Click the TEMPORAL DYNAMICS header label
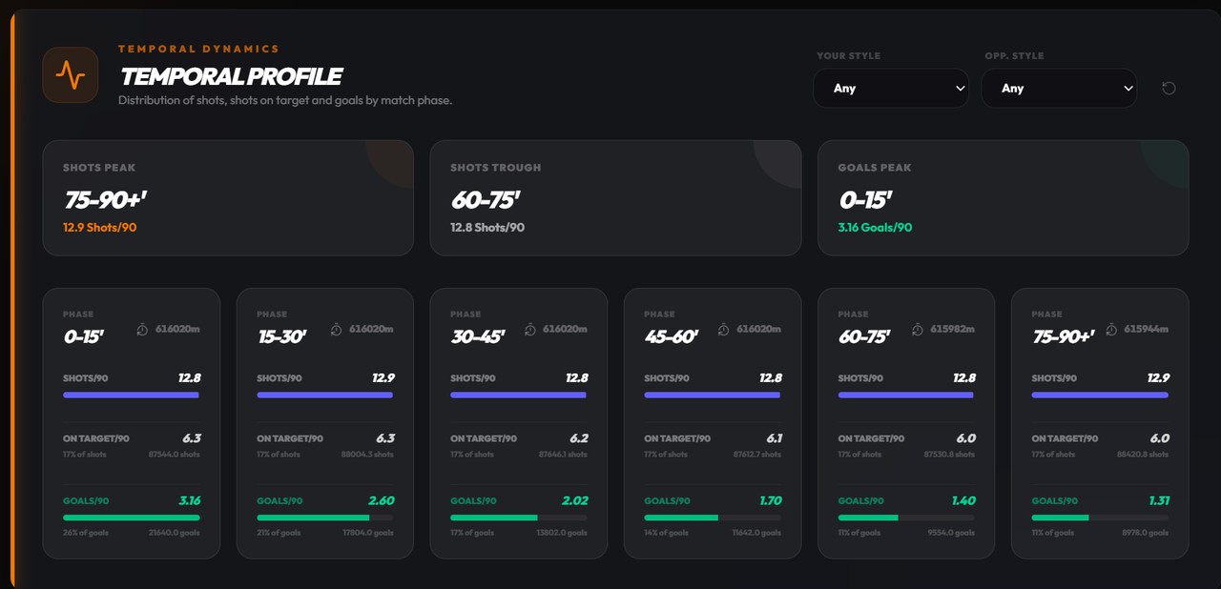This screenshot has width=1221, height=589. click(x=198, y=49)
